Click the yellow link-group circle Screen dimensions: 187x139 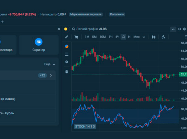(66, 29)
